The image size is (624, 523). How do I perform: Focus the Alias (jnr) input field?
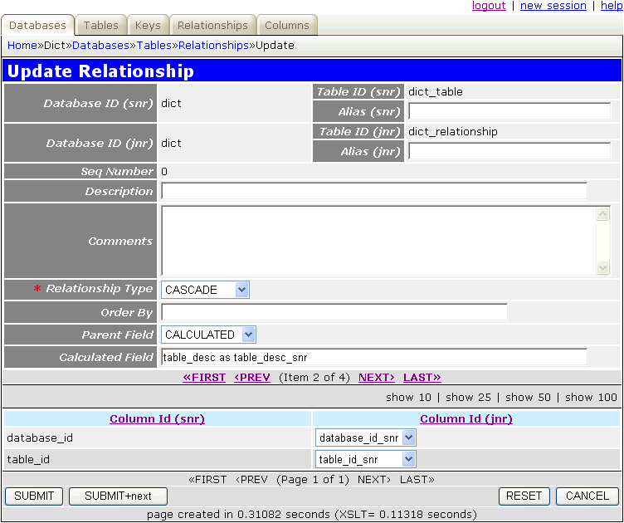pos(509,151)
